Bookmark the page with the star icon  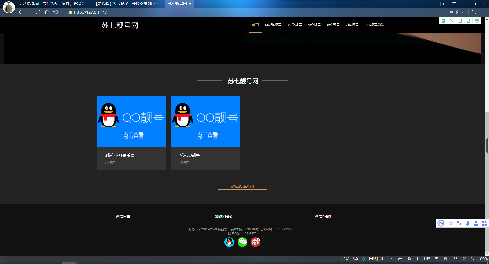pos(56,12)
